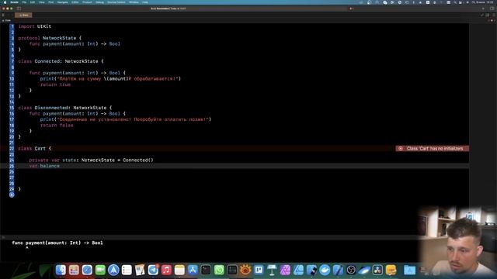This screenshot has height=279, width=497.
Task: Open Finder from the Dock
Action: click(61, 270)
